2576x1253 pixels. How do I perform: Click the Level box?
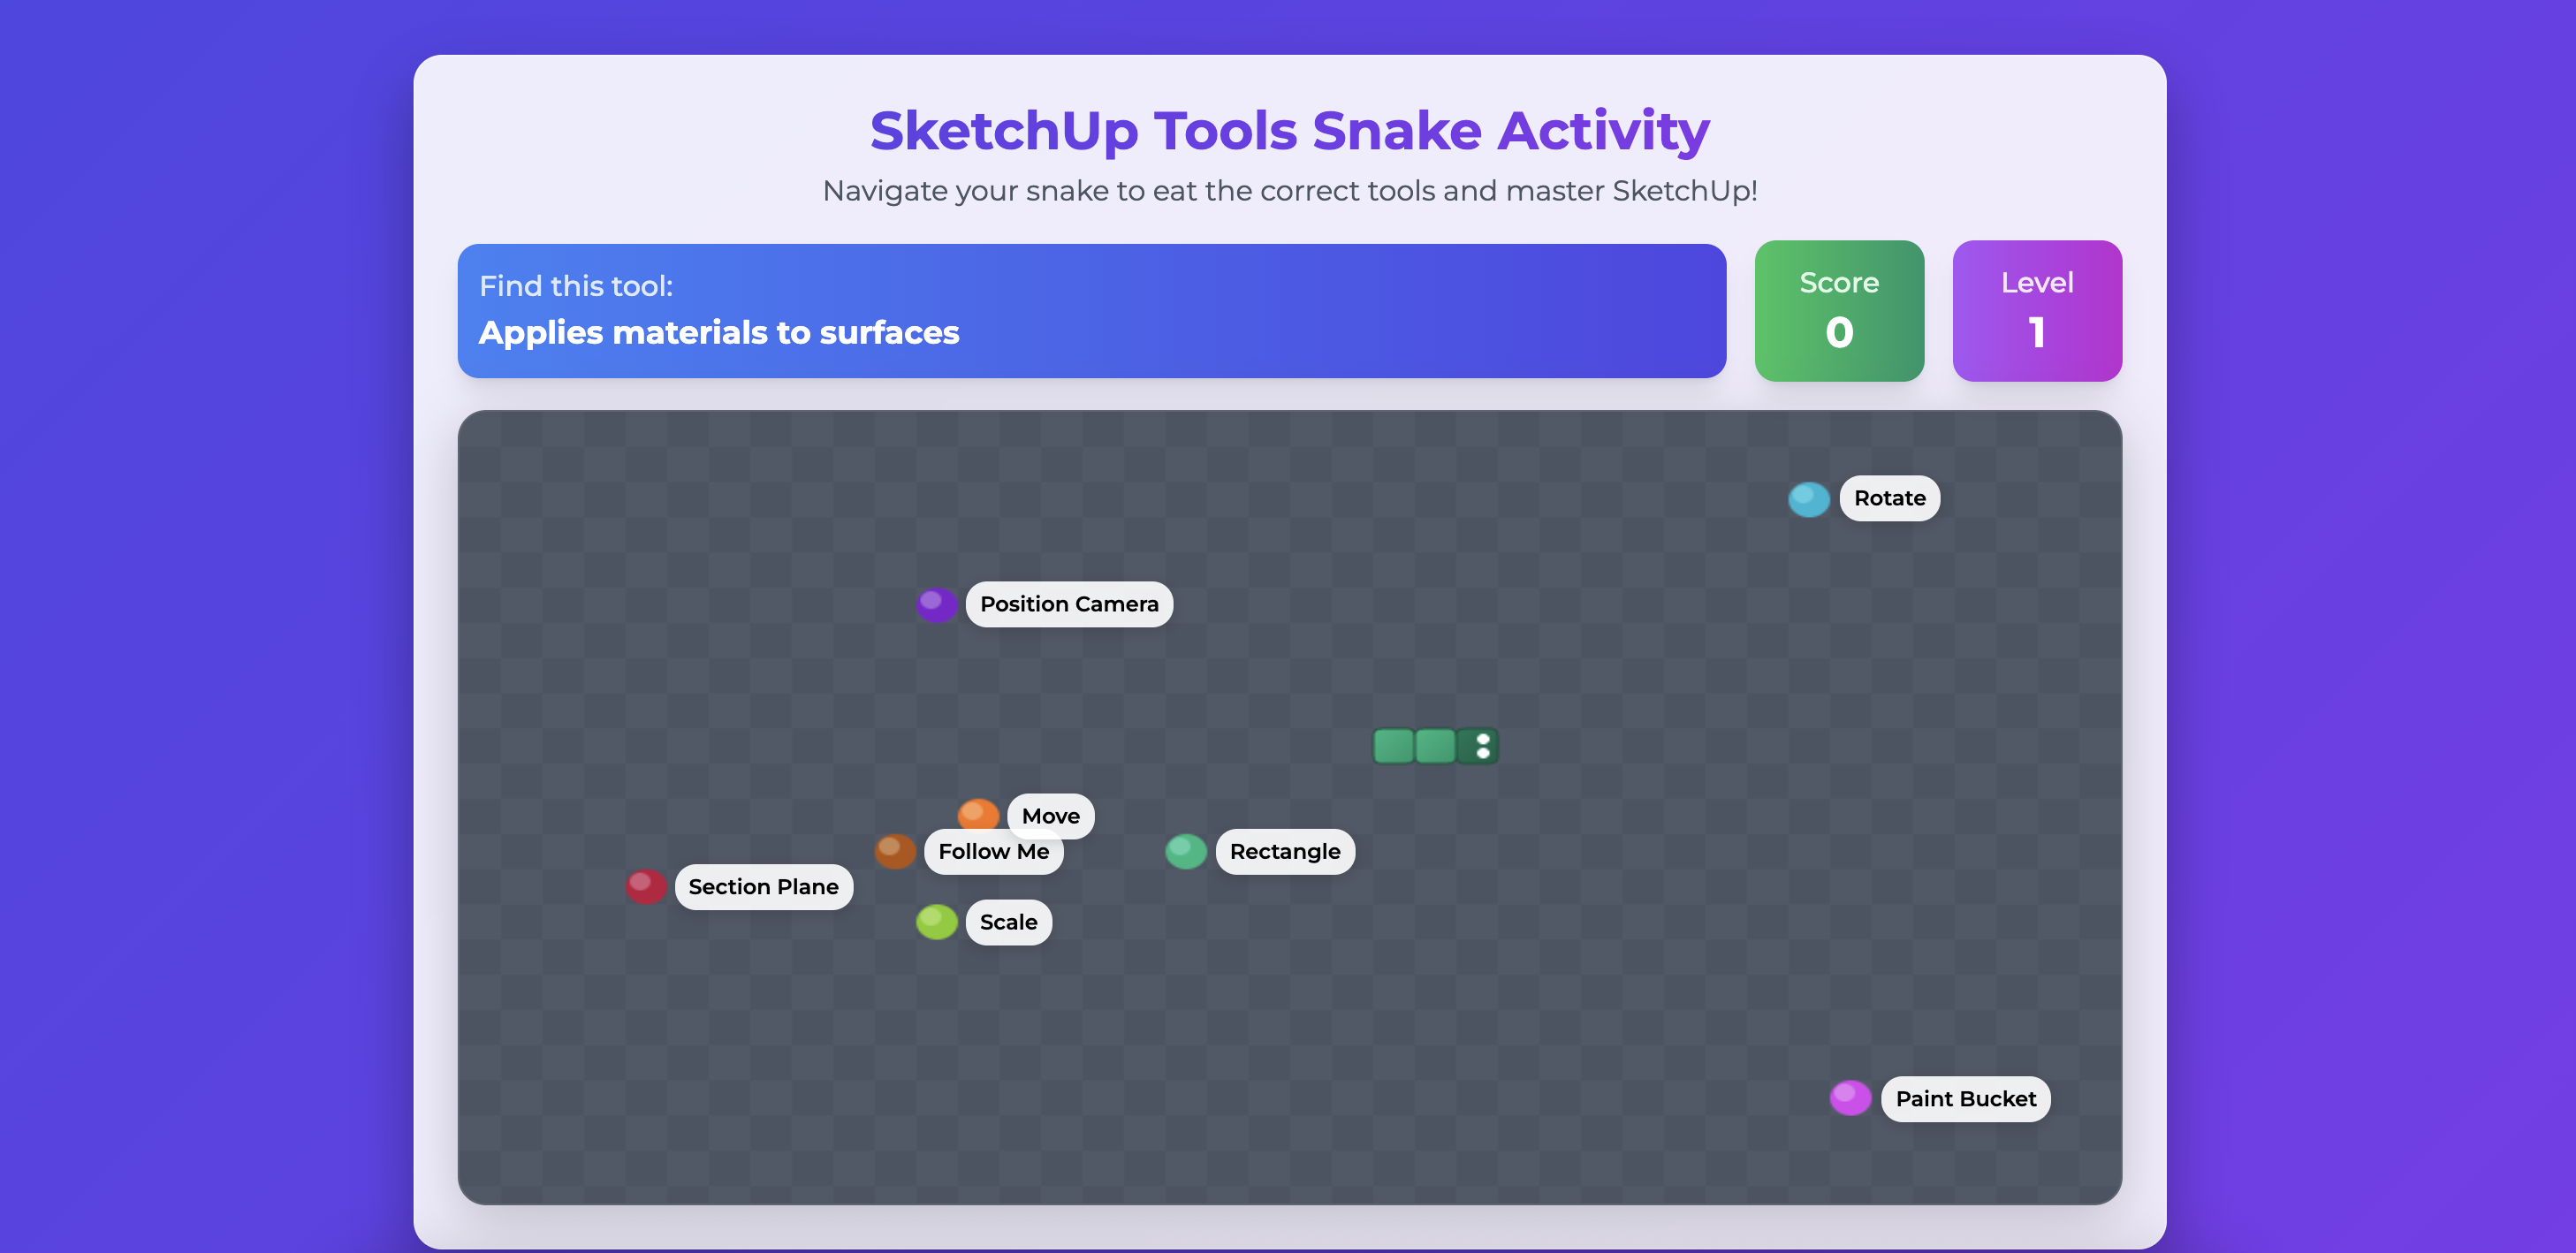coord(2036,310)
